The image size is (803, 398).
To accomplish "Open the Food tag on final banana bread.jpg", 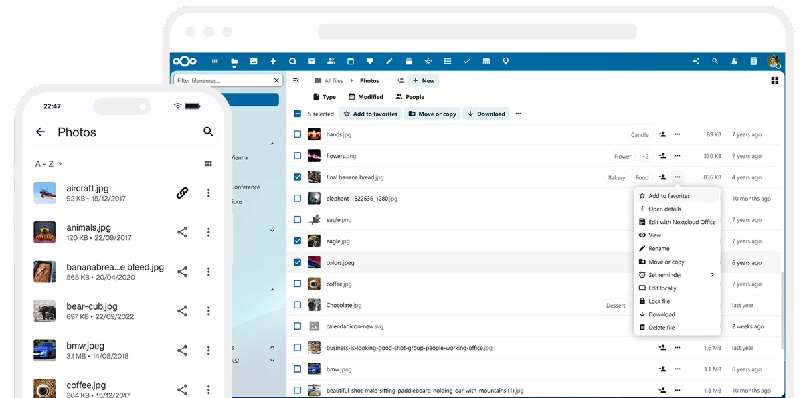I will [x=642, y=177].
